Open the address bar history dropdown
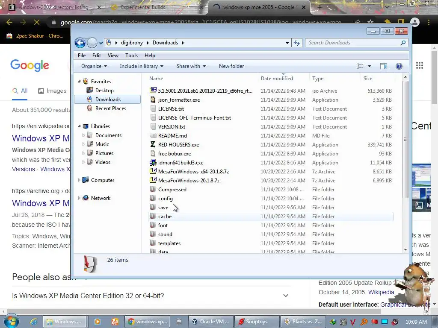Screen dimensions: 438x328 pos(287,43)
